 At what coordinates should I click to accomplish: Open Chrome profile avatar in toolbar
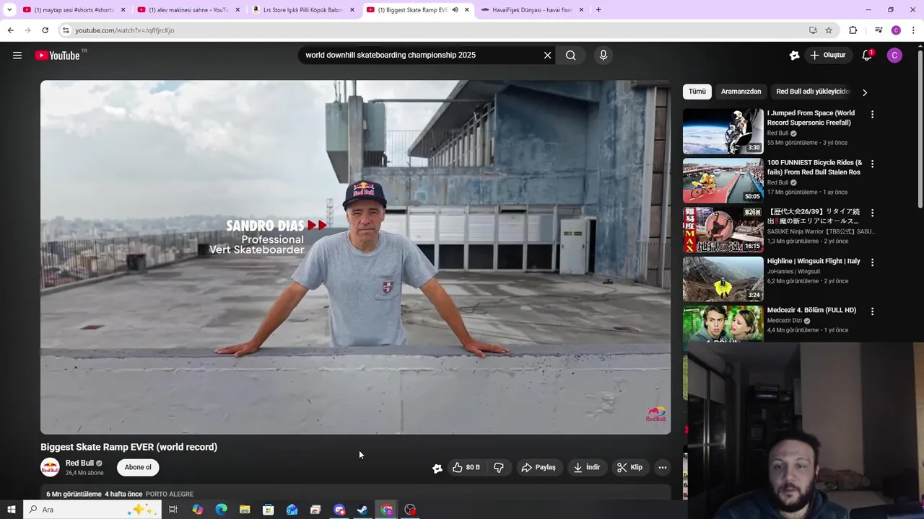896,30
